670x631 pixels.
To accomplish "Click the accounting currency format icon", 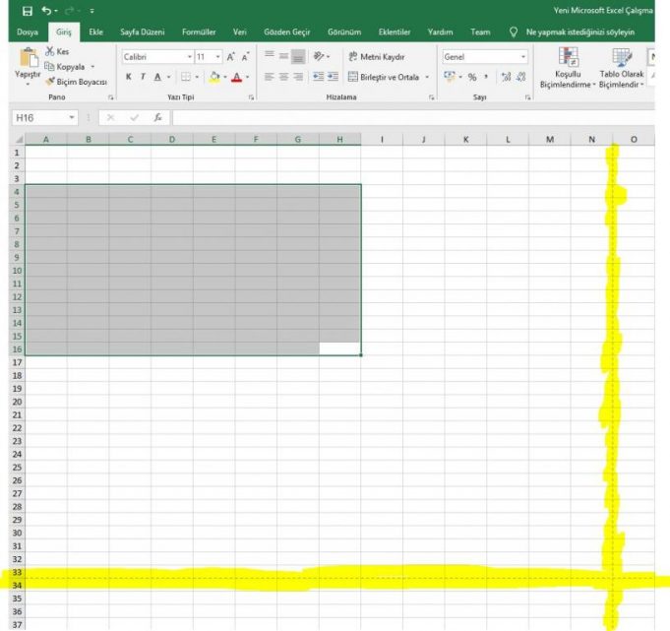I will pos(450,77).
